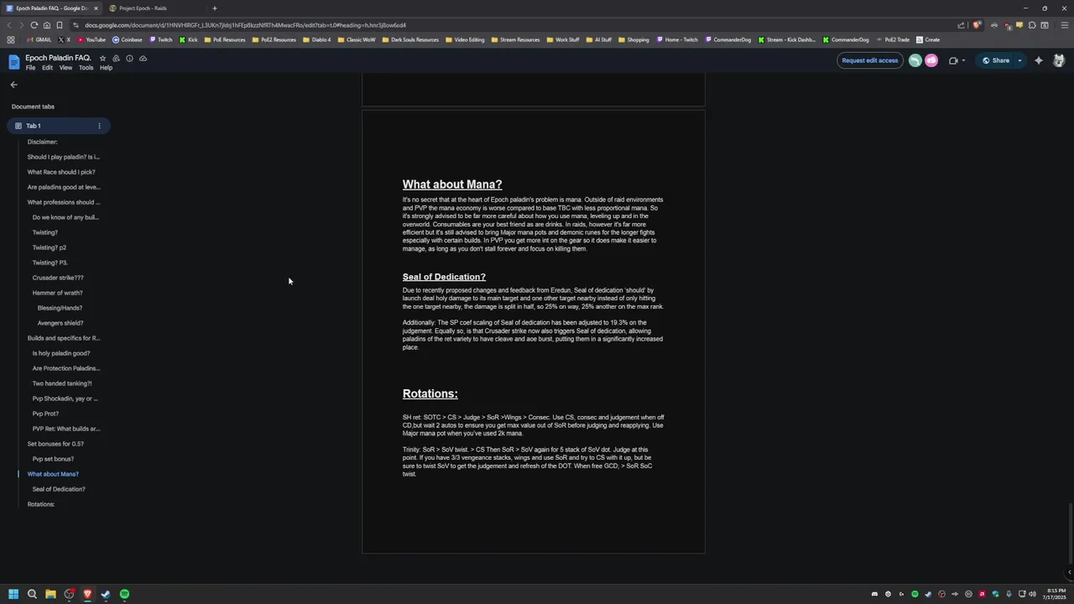
Task: Open bookmarks apps grid icon
Action: [10, 39]
